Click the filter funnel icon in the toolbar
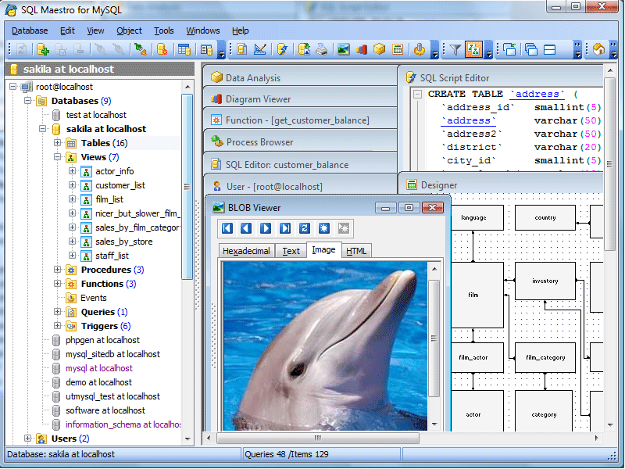 tap(456, 48)
